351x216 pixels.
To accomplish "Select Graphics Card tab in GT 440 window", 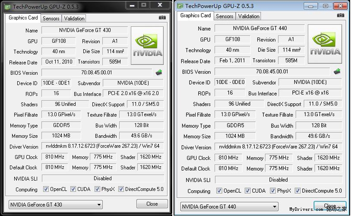I will click(196, 16).
